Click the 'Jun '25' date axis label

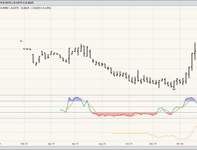75,144
